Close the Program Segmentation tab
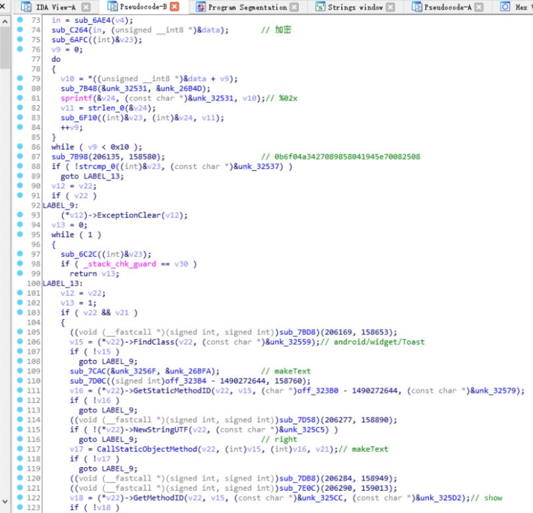 coord(294,7)
